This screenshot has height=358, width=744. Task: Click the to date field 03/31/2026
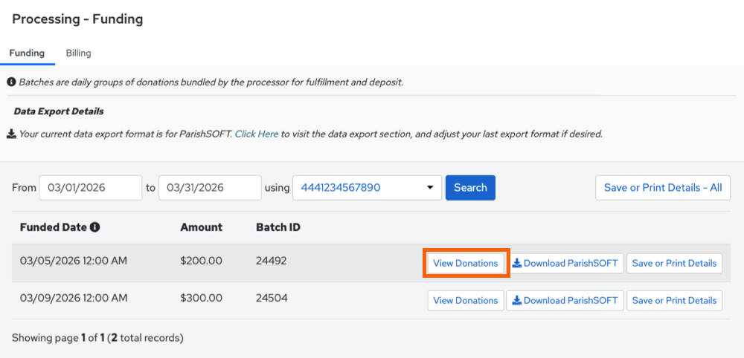(210, 187)
